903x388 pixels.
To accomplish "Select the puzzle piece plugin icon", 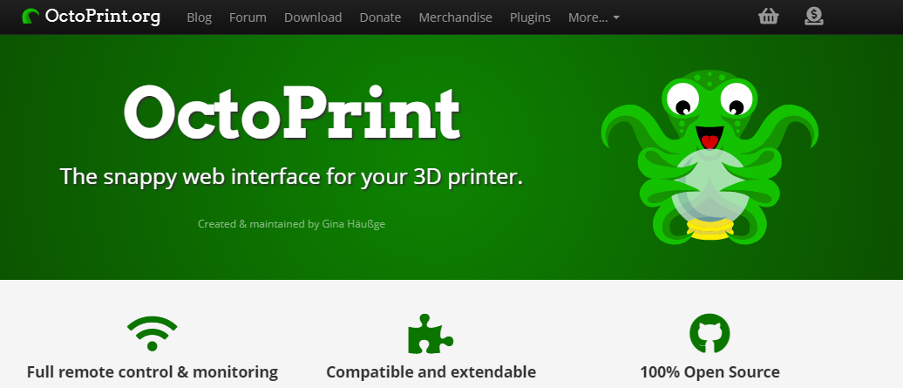I will click(x=431, y=333).
